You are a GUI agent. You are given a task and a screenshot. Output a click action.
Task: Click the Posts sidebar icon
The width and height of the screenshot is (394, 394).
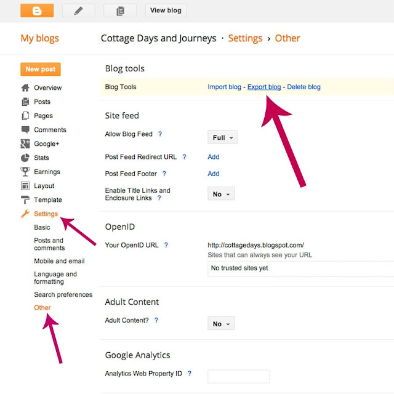[x=25, y=102]
